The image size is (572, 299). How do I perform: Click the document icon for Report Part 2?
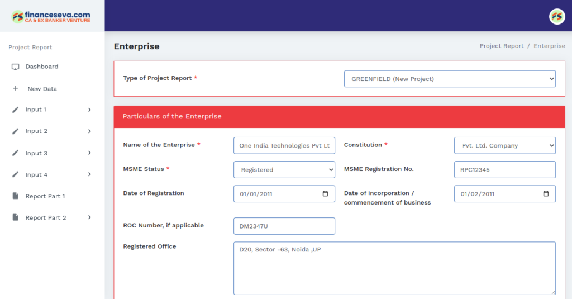click(15, 217)
